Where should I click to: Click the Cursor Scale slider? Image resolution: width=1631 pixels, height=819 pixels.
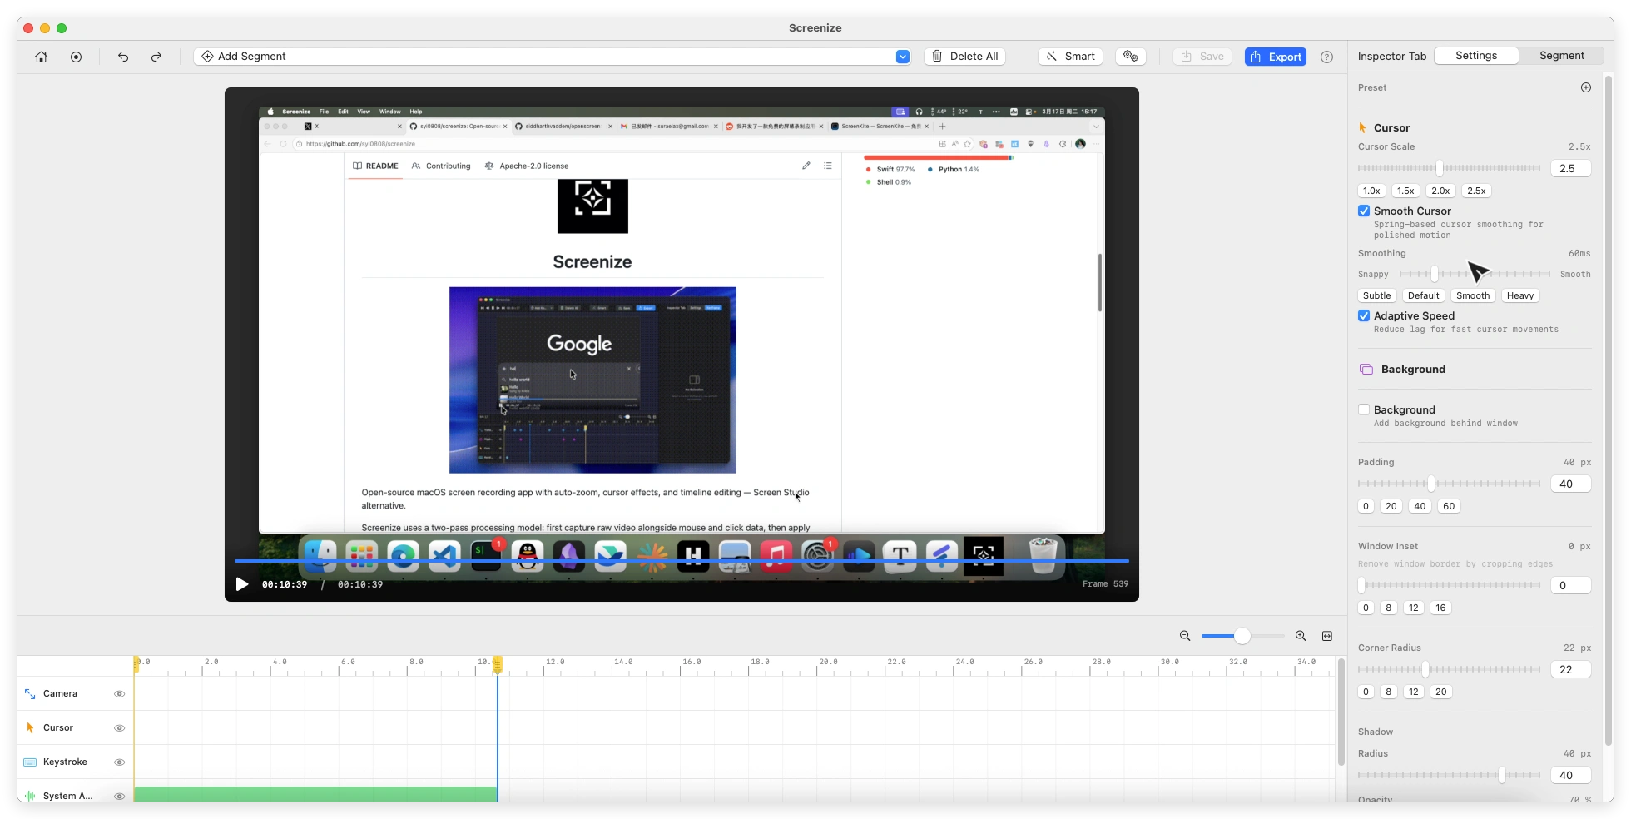[1449, 168]
